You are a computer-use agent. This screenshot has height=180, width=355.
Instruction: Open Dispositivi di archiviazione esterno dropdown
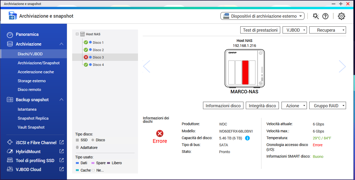262,16
